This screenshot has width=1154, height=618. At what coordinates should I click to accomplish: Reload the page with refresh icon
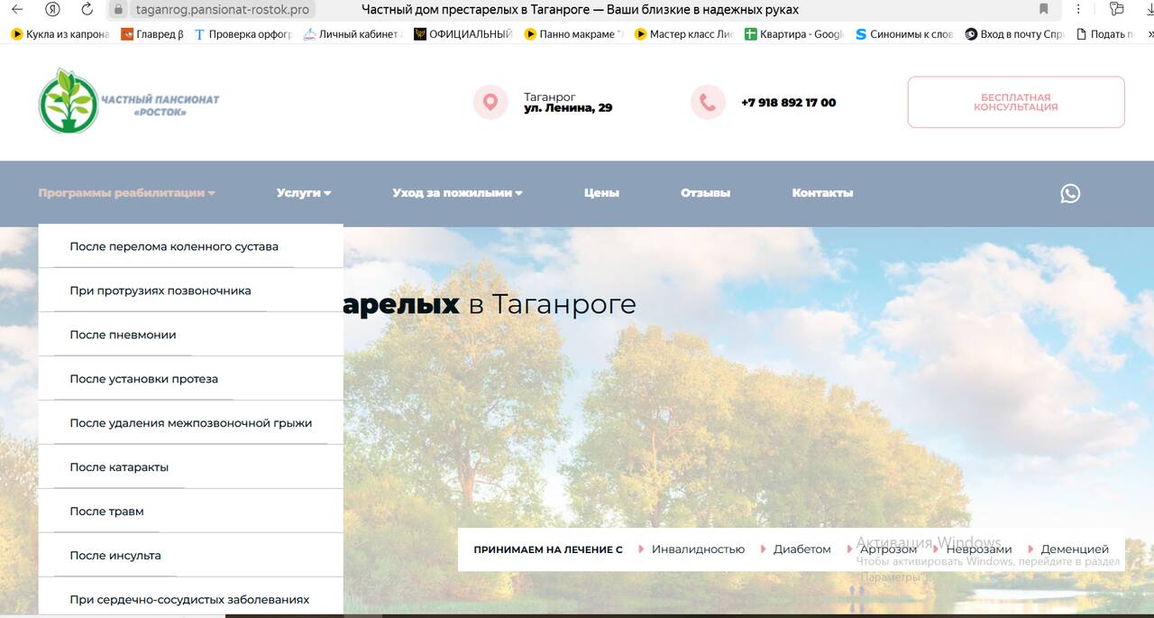[x=87, y=9]
